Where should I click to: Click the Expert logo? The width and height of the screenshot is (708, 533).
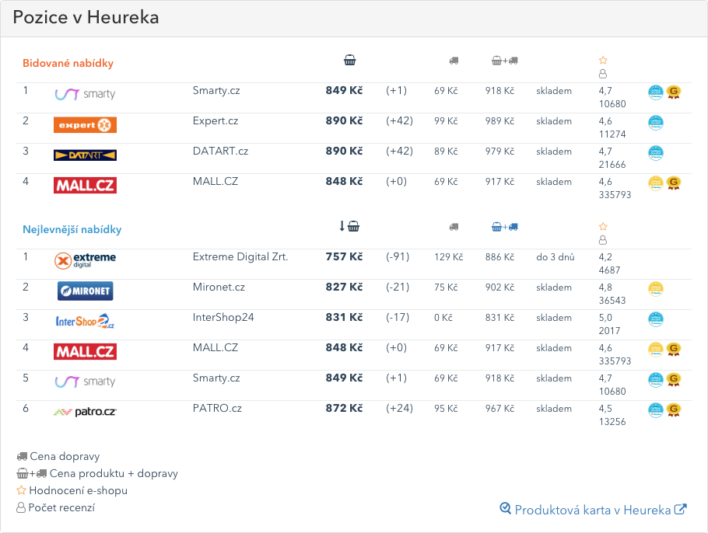point(85,125)
